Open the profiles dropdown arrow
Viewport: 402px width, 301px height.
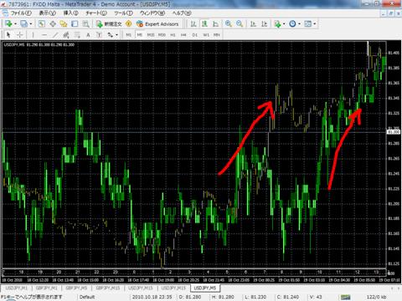point(31,24)
